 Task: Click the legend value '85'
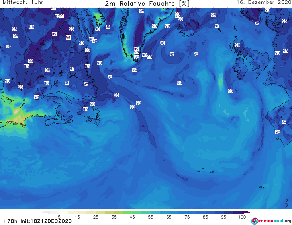tap(206, 217)
